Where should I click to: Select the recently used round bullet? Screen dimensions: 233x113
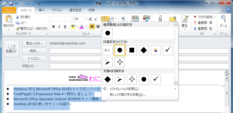(x=108, y=33)
